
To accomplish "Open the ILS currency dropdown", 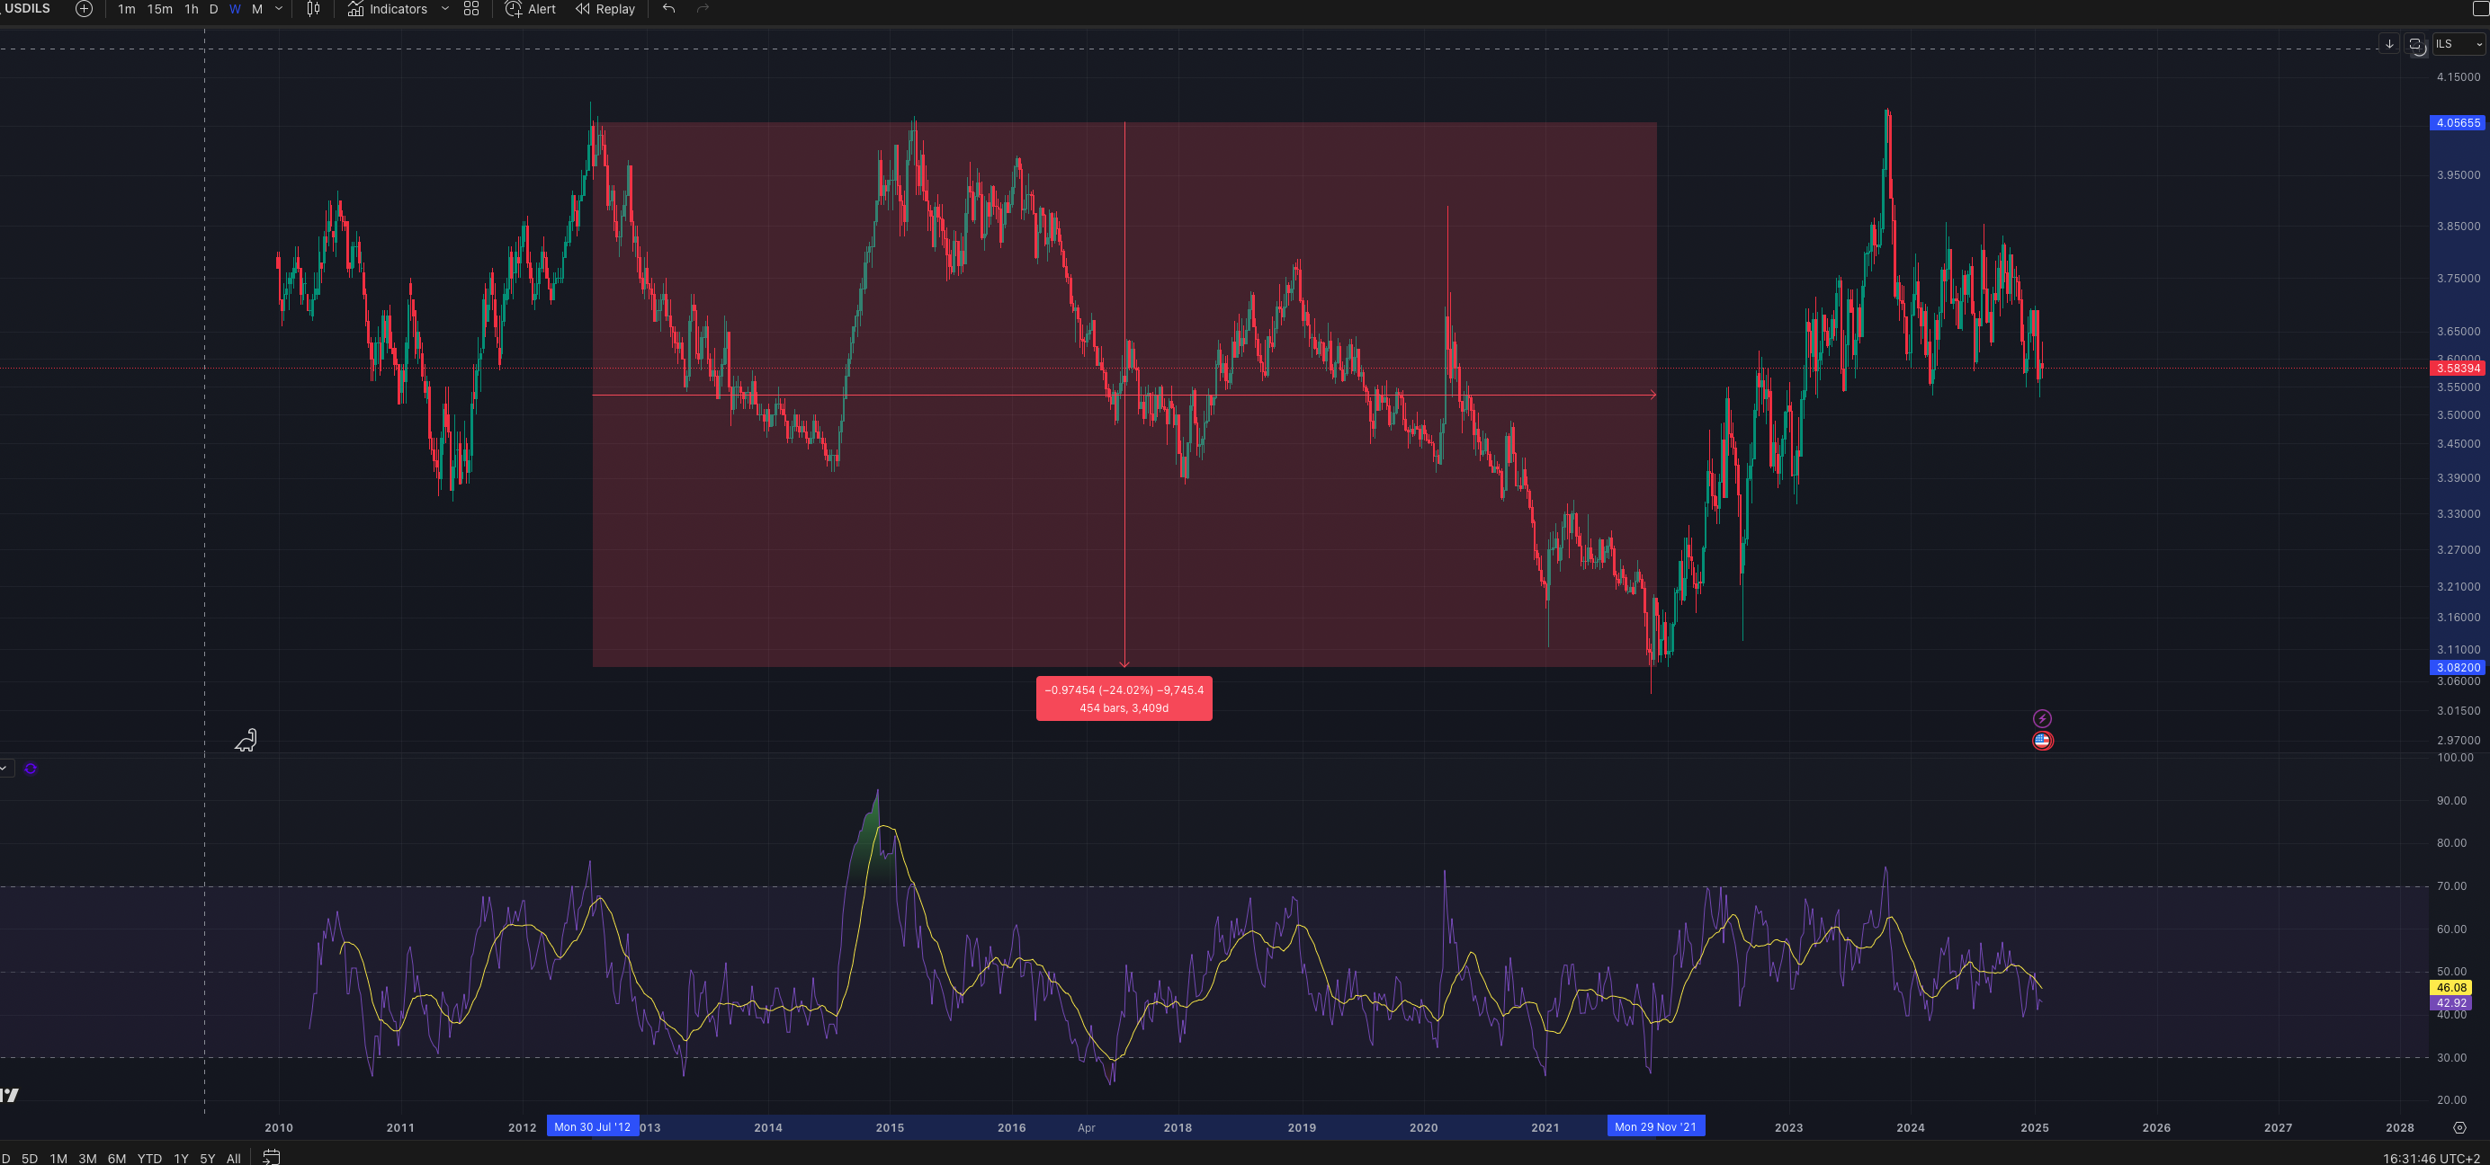I will (2457, 44).
